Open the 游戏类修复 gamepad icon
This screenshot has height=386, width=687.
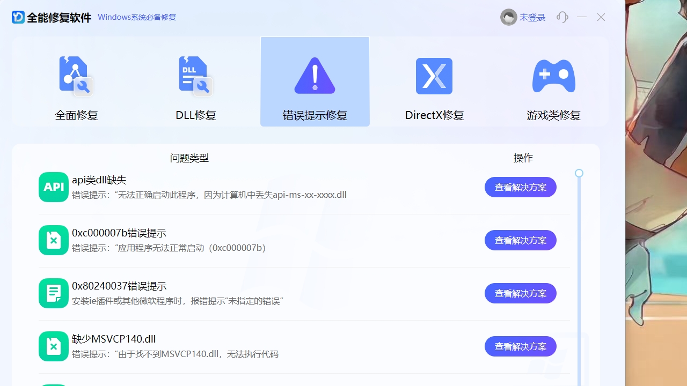point(553,76)
